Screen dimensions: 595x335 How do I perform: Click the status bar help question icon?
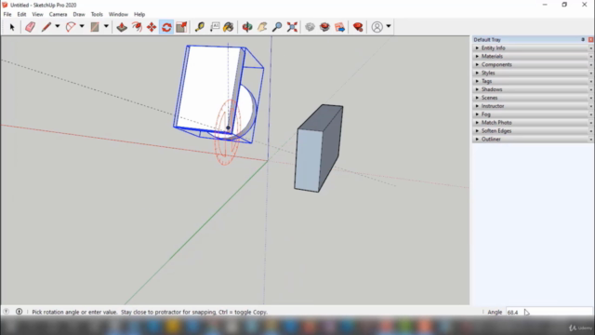(7, 312)
